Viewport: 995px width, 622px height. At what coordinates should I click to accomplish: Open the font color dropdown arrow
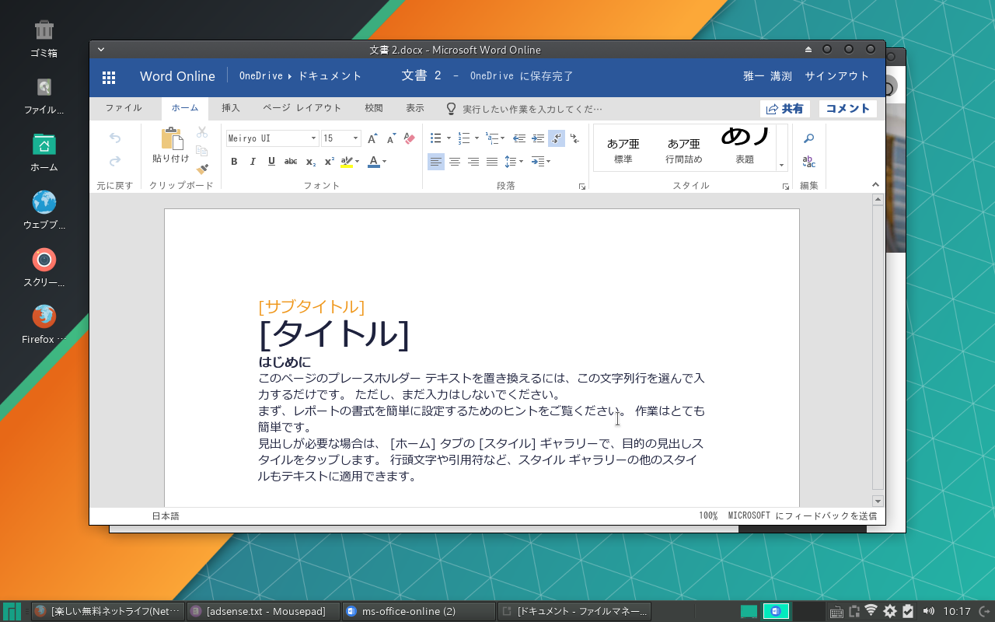[385, 162]
